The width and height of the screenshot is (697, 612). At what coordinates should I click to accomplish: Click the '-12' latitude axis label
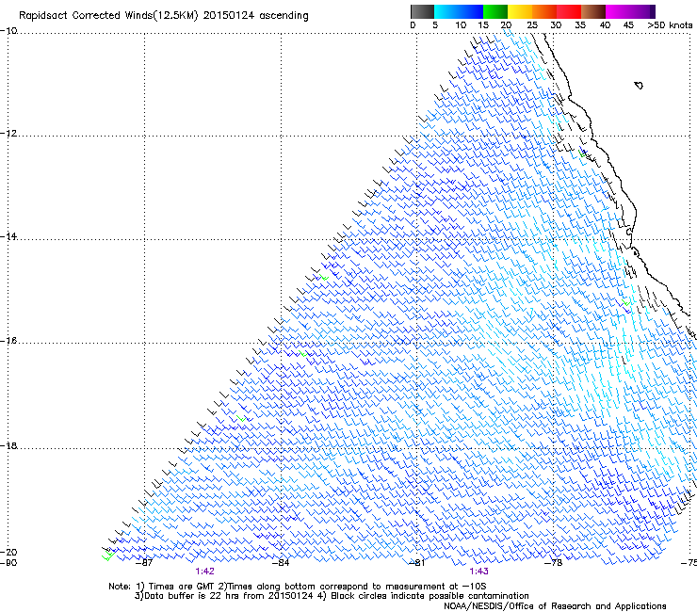click(x=8, y=134)
